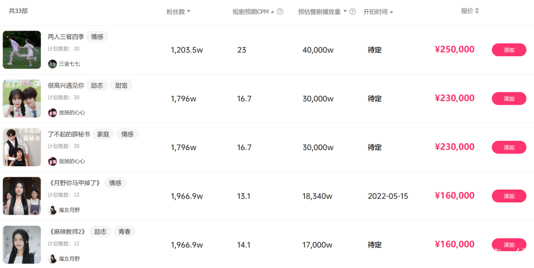Click the creator avatar under 了不起的薛秘书
The image size is (534, 268).
[52, 161]
